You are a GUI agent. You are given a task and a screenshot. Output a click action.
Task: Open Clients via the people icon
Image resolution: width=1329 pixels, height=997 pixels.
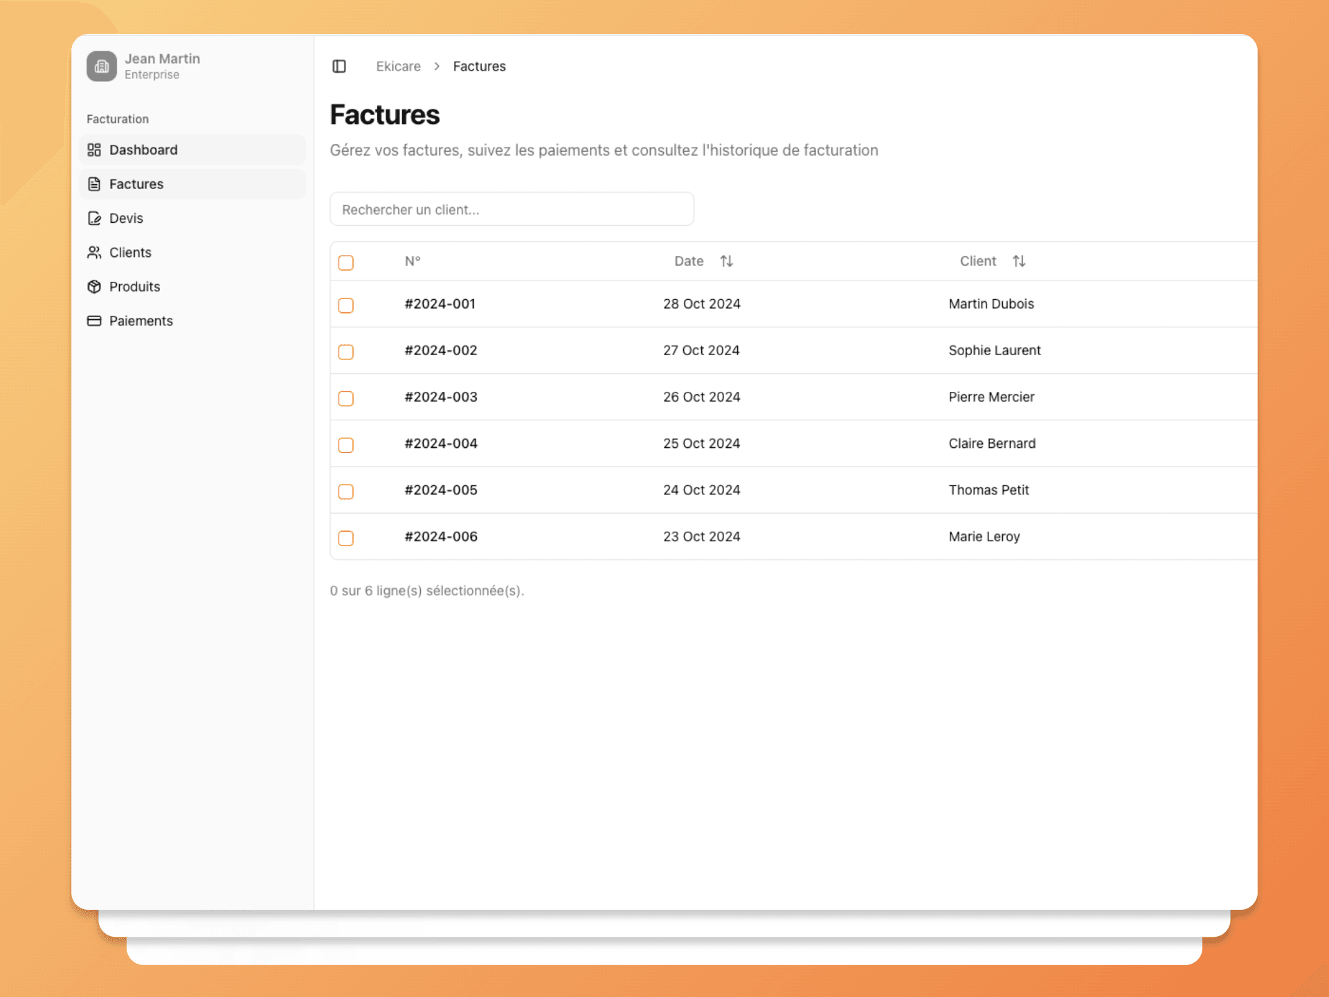coord(95,252)
